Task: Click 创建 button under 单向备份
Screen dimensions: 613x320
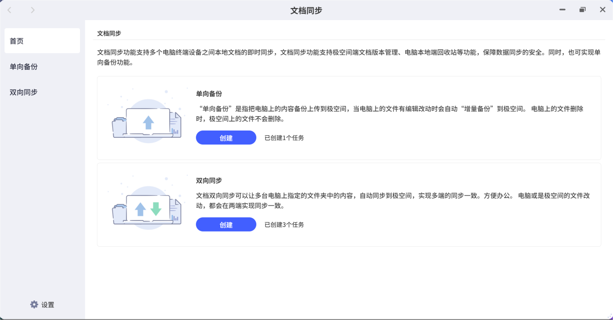Action: click(226, 138)
